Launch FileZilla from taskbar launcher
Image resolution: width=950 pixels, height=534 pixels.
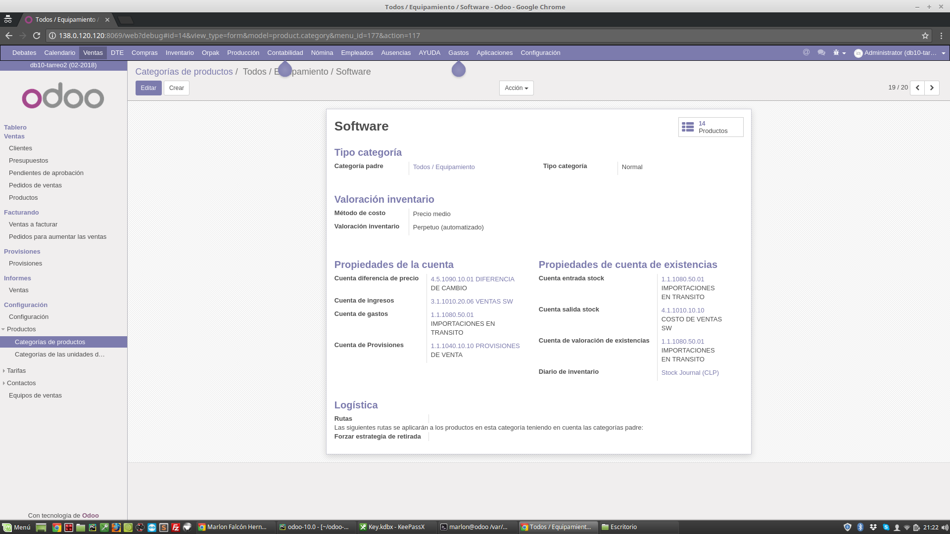point(176,527)
